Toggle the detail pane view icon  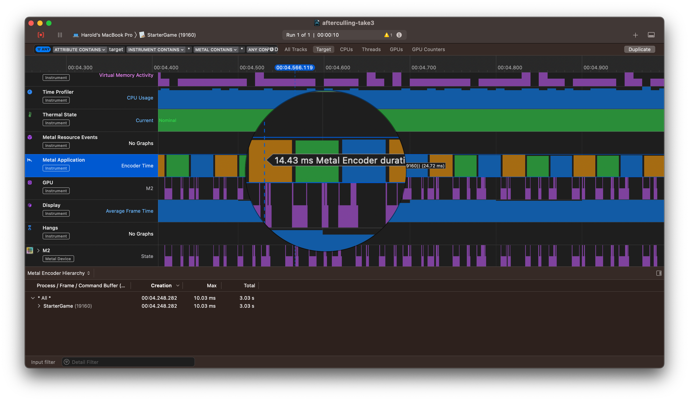(651, 35)
